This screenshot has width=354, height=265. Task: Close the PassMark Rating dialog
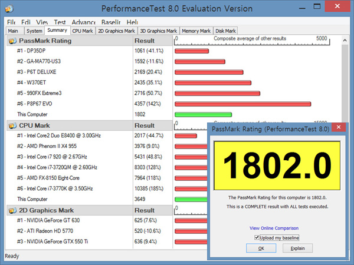[x=339, y=127]
